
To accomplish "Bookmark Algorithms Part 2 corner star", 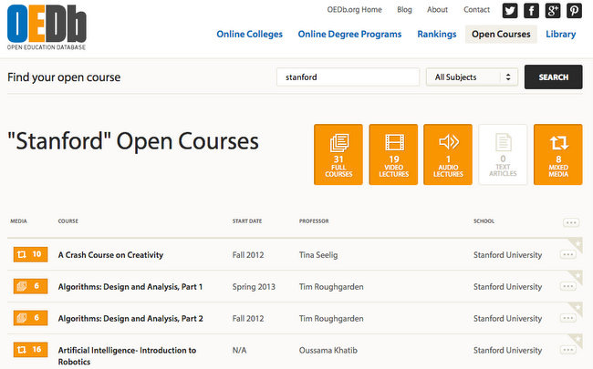I will point(577,307).
